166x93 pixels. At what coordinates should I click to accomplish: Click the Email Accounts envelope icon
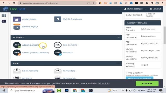[x=17, y=71]
